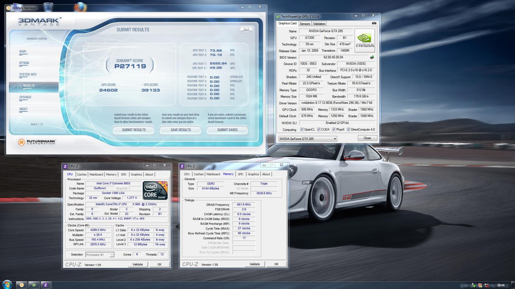The image size is (515, 289).
Task: Click the Submit Results button
Action: tap(134, 130)
